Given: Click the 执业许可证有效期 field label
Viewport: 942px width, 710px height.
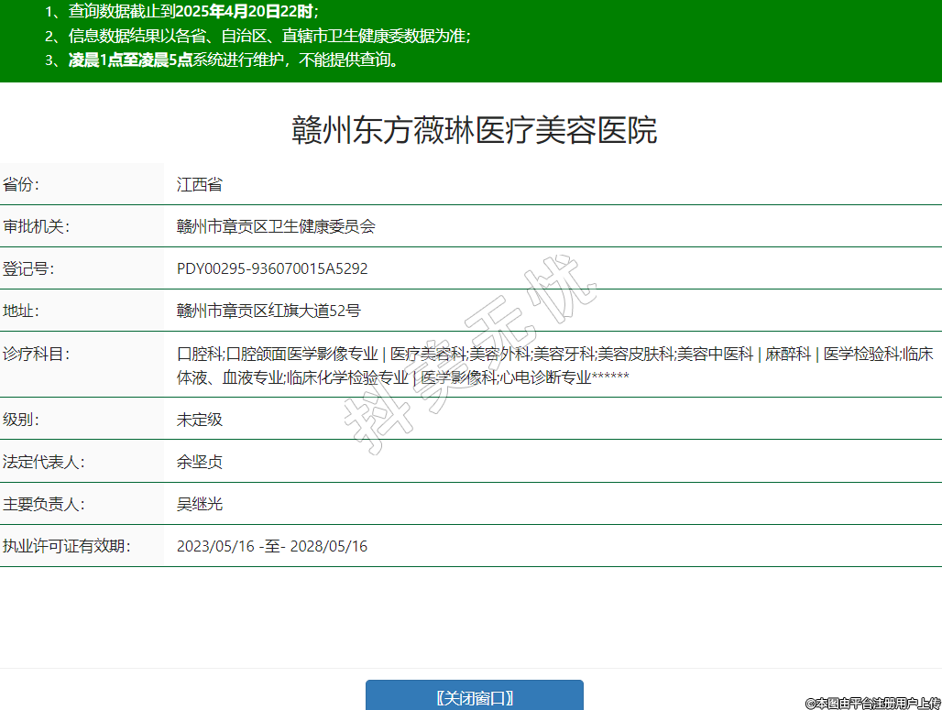Looking at the screenshot, I should coord(67,546).
